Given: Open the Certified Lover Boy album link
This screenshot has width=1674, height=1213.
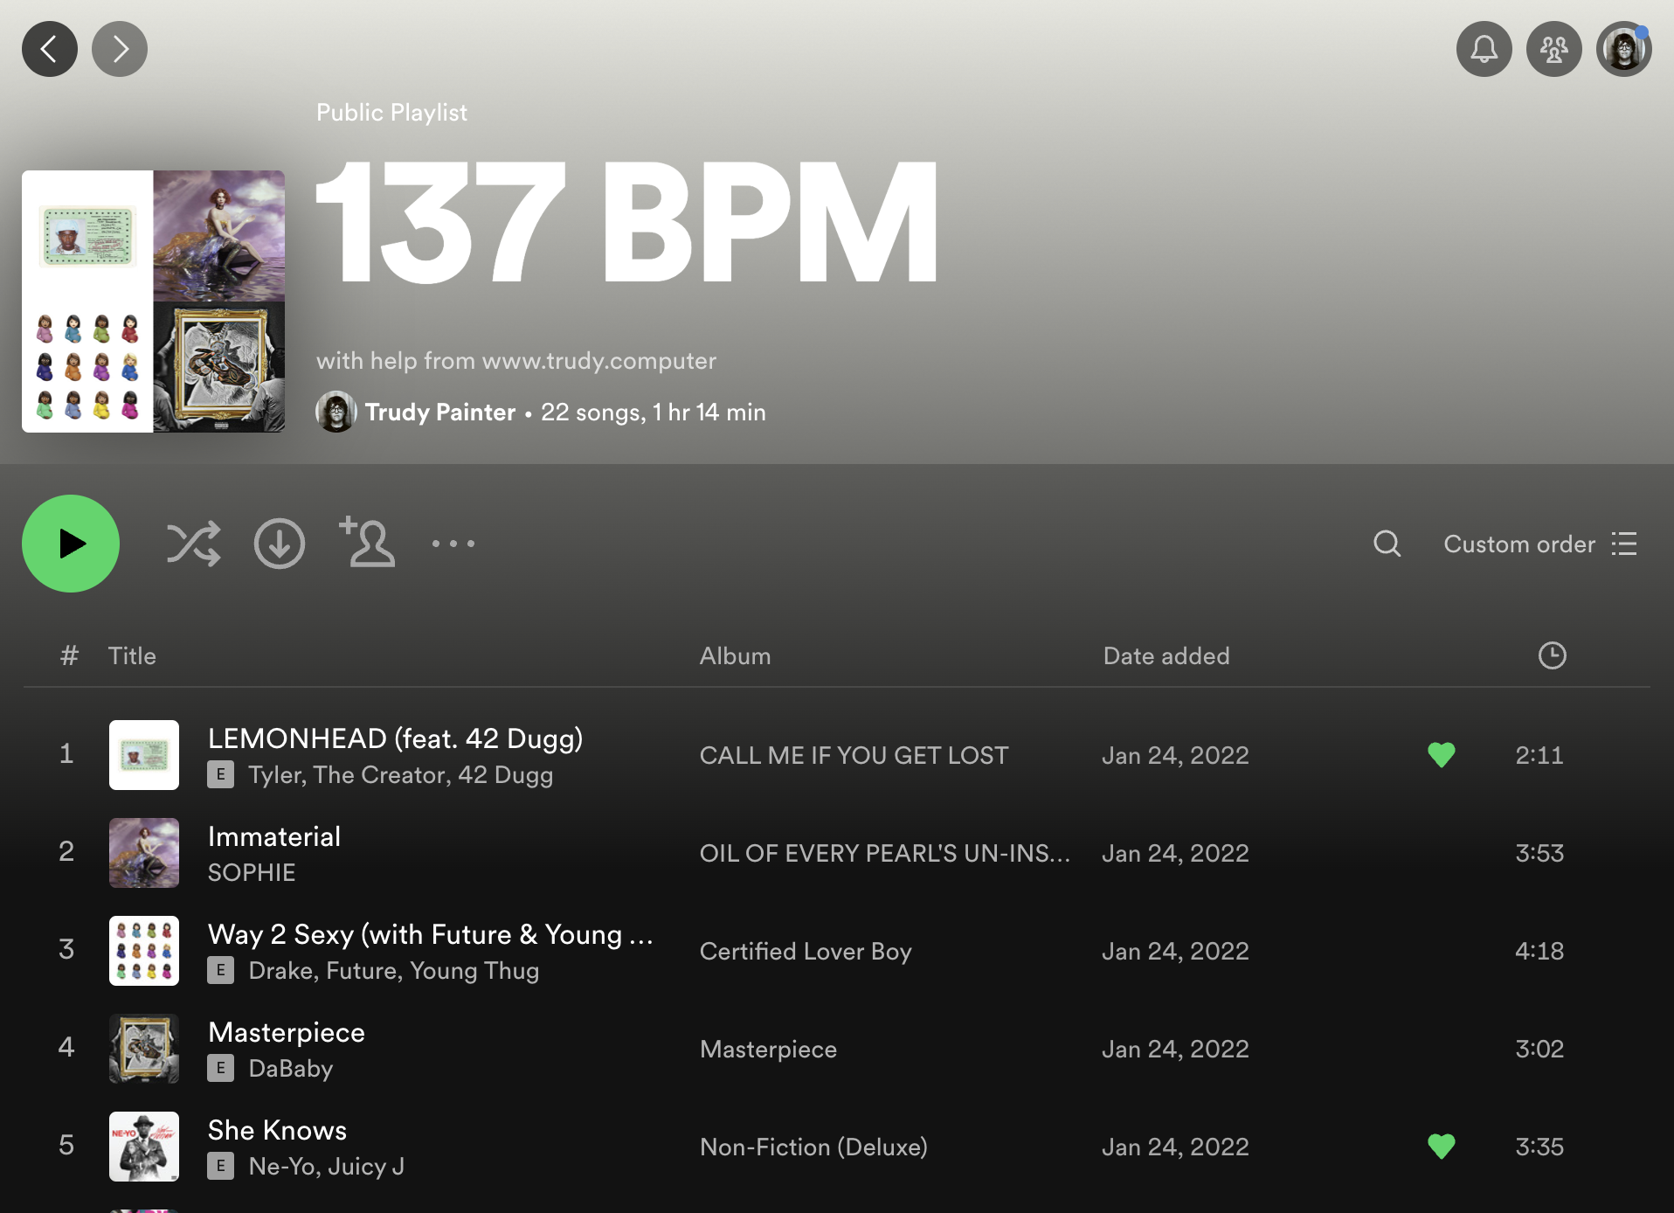Looking at the screenshot, I should [805, 951].
